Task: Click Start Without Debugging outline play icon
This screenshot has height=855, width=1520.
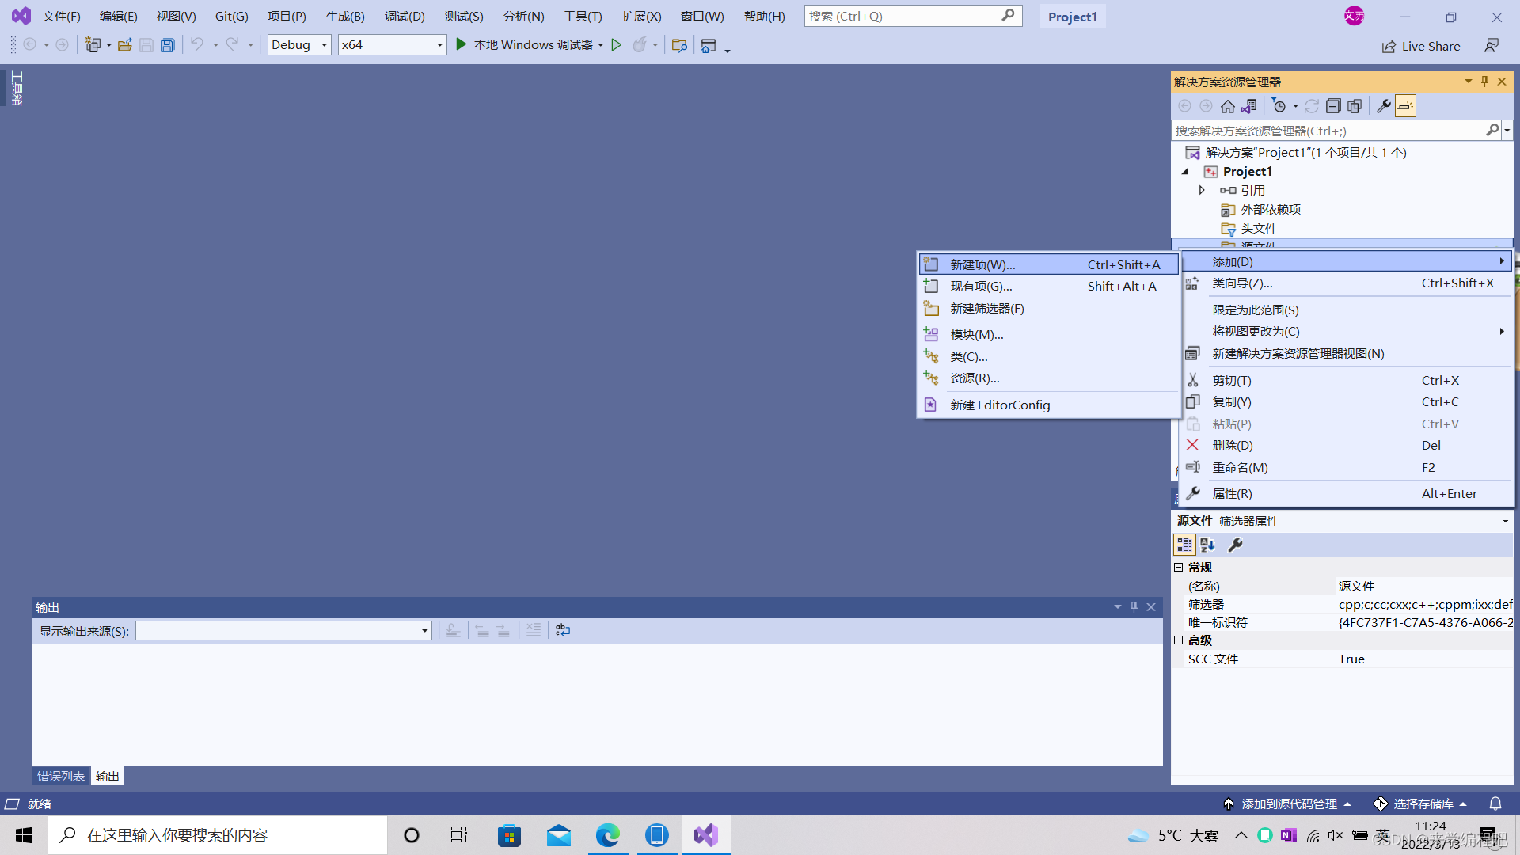Action: coord(617,45)
